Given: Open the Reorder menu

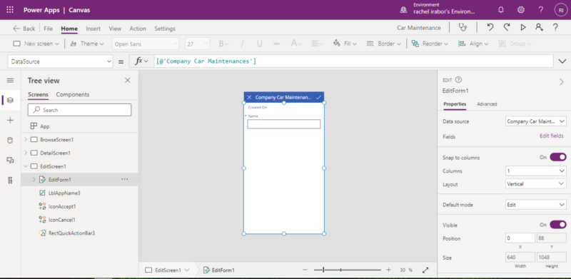Looking at the screenshot, I should pos(430,44).
